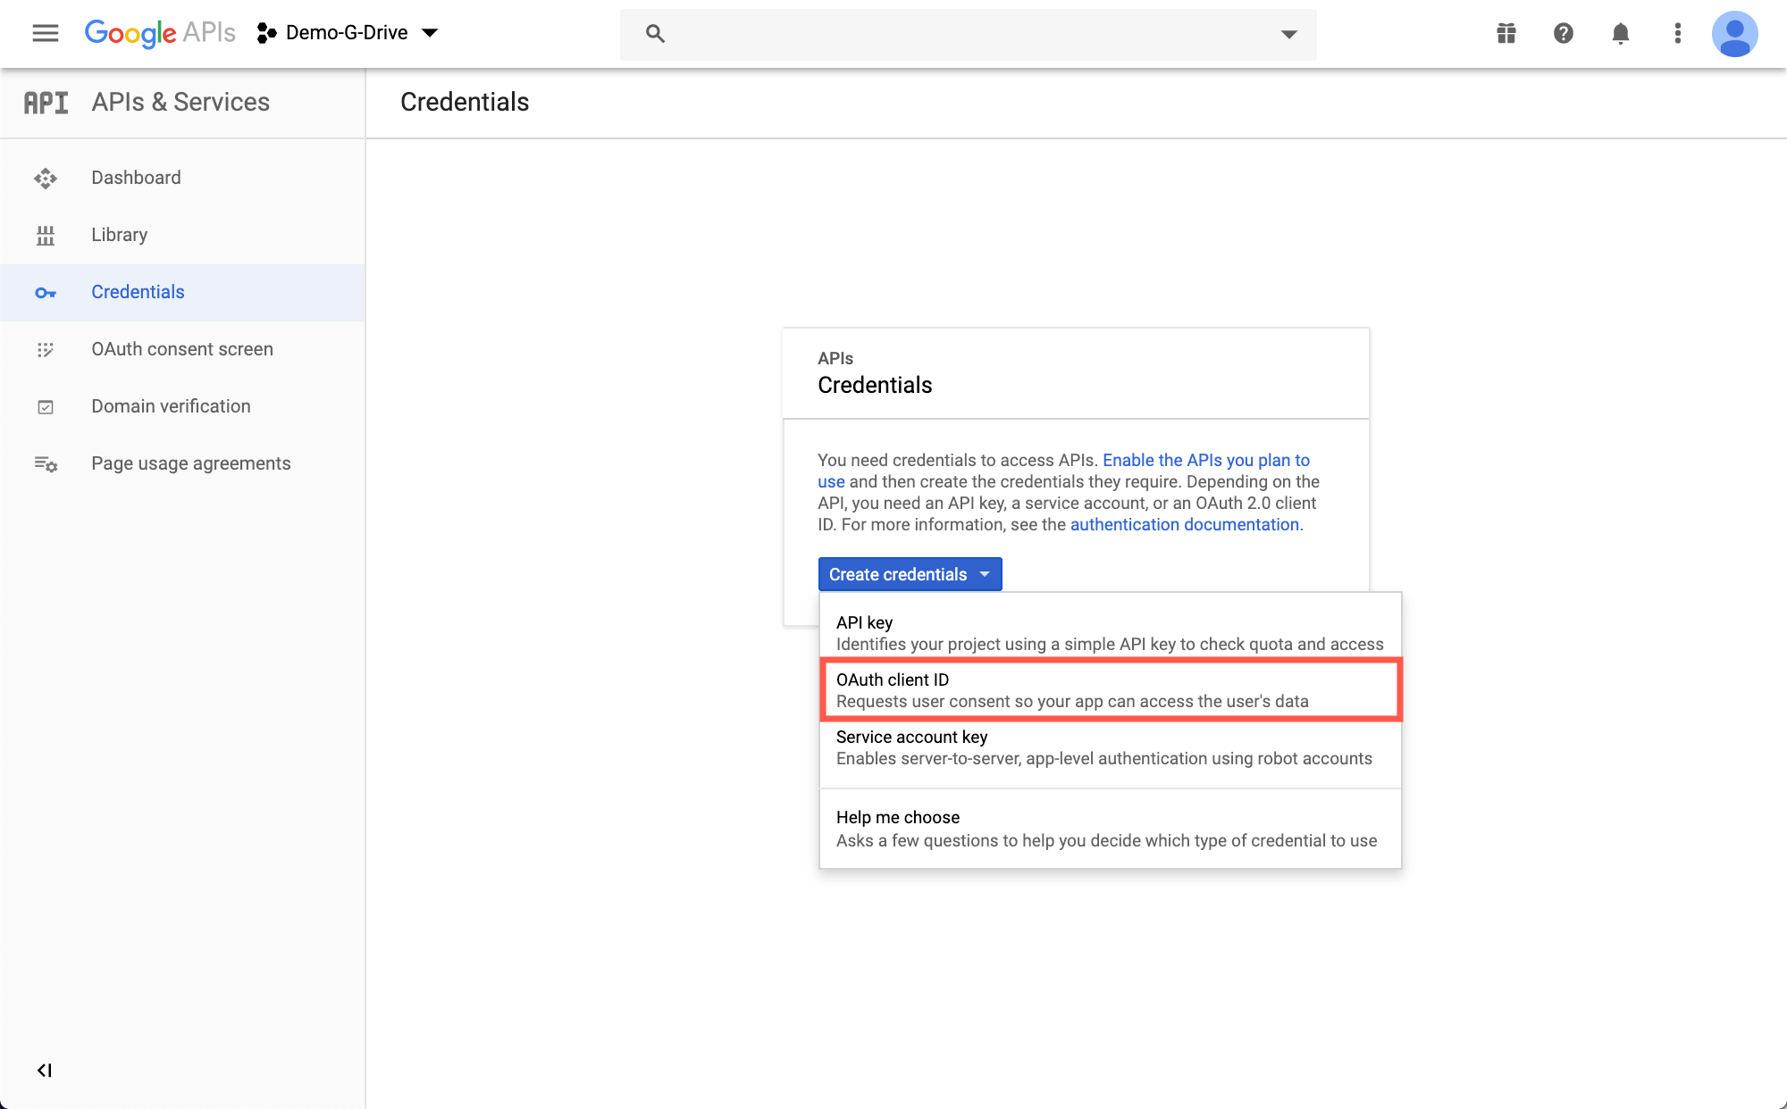Go to OAuth consent screen in sidebar
Screen dimensions: 1787x1109
181,349
